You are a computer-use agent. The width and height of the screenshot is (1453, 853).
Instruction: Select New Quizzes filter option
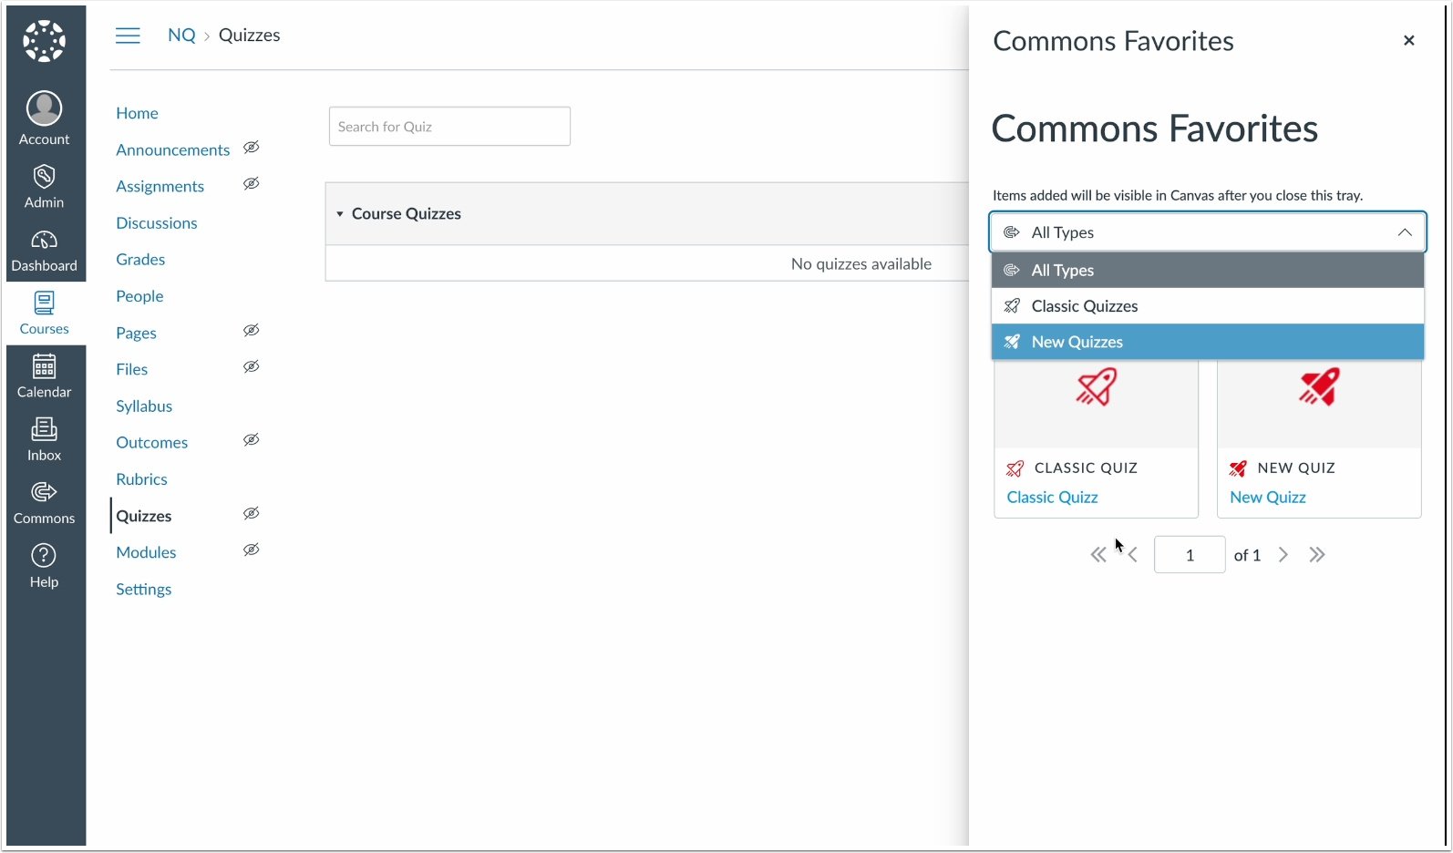1208,342
